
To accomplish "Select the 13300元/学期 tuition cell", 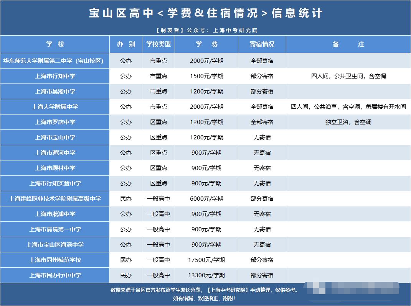I will (206, 275).
